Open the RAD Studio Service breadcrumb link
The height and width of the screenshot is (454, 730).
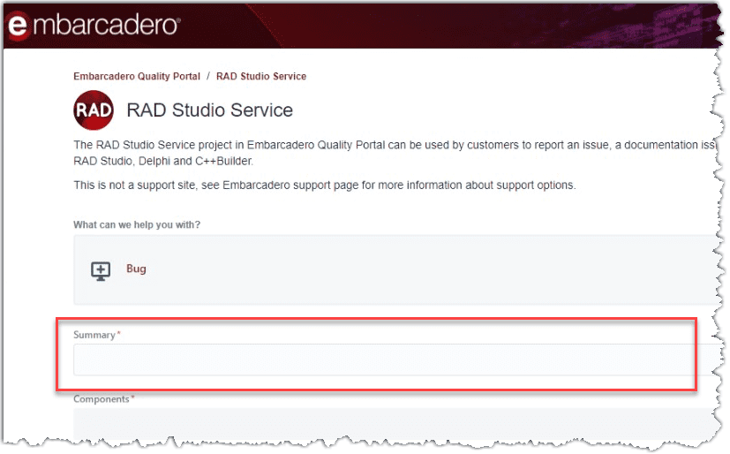click(x=261, y=76)
